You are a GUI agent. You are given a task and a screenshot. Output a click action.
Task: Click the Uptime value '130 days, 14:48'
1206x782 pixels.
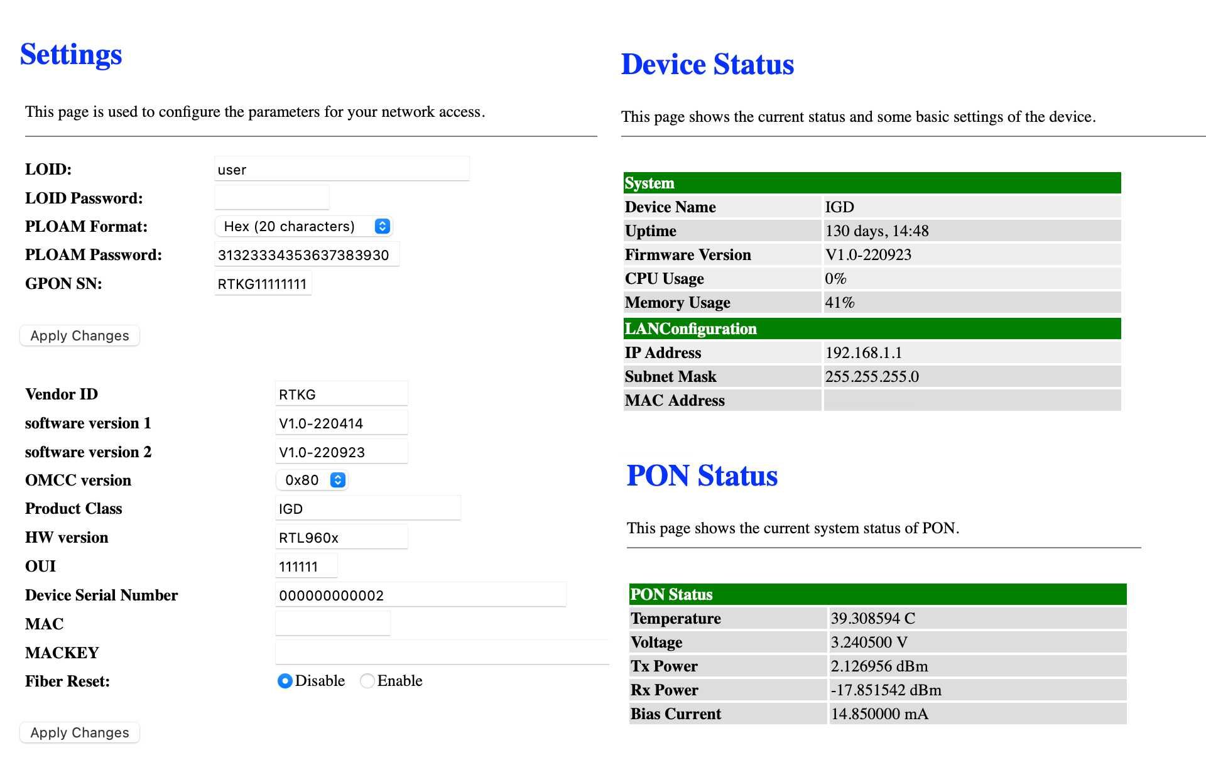tap(877, 231)
